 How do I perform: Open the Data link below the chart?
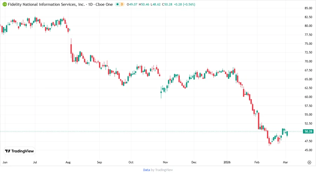pyautogui.click(x=146, y=170)
